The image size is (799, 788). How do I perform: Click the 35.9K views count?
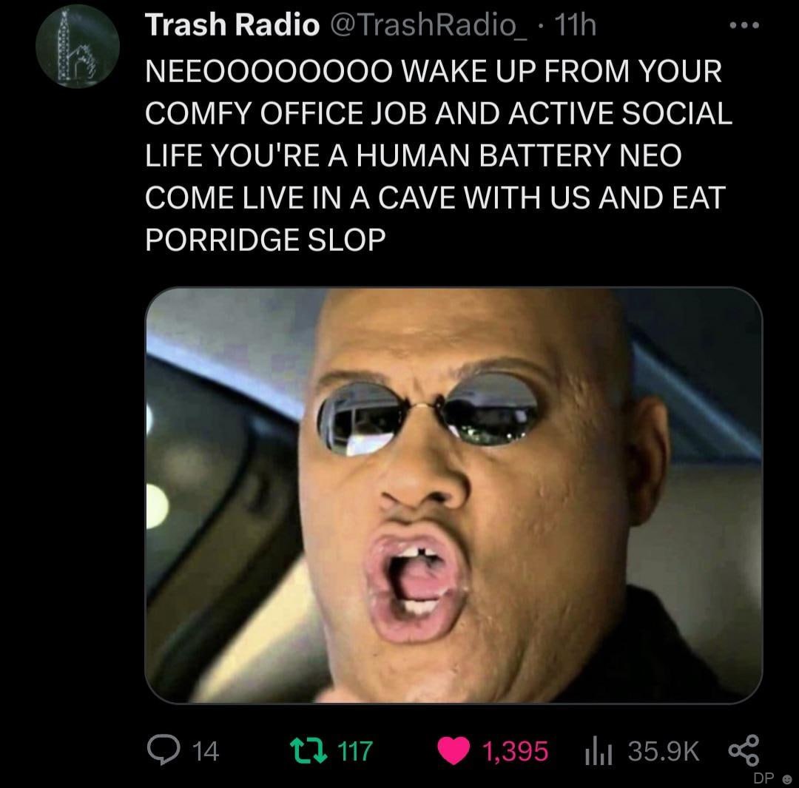[x=663, y=751]
